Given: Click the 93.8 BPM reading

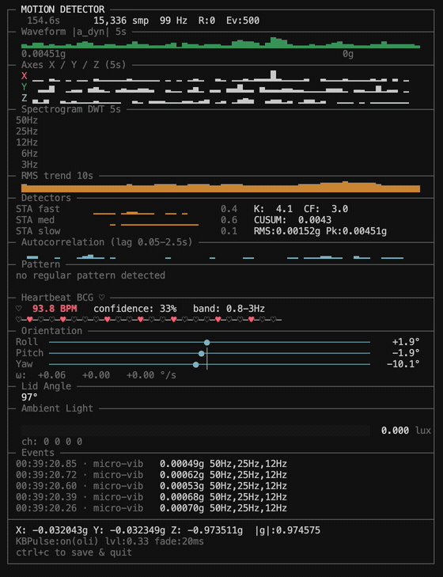Looking at the screenshot, I should click(55, 309).
